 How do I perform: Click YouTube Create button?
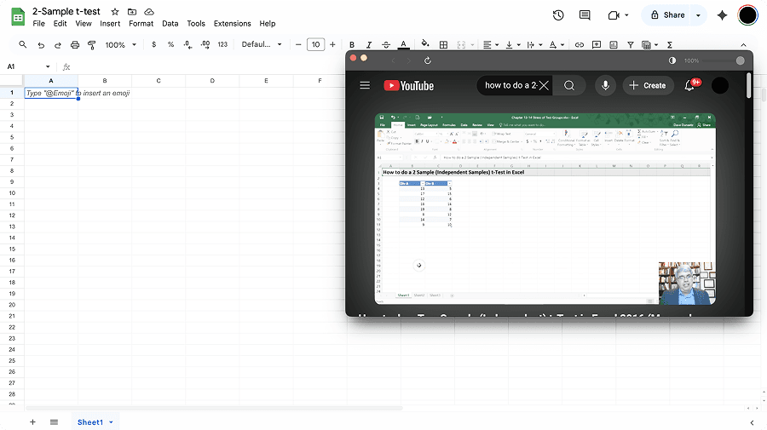[648, 85]
